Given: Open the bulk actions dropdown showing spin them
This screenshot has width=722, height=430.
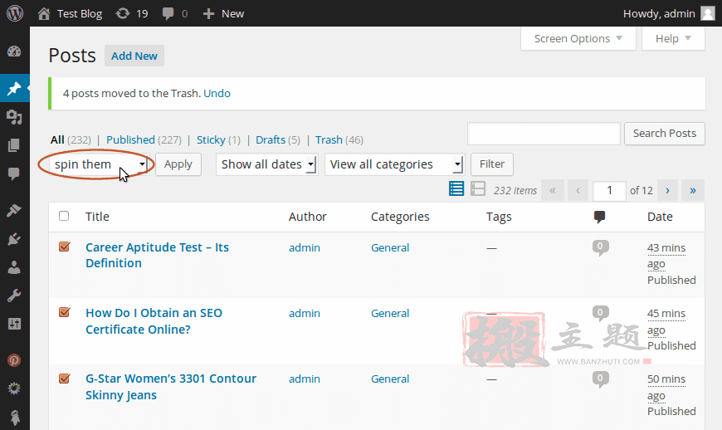Looking at the screenshot, I should coord(100,164).
